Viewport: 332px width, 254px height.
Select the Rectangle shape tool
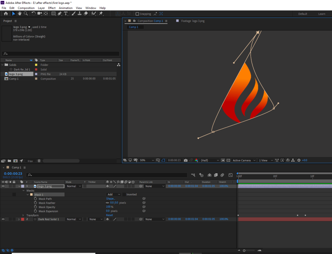point(53,14)
